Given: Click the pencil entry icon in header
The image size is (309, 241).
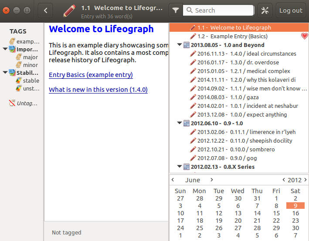Looking at the screenshot, I should (x=69, y=11).
